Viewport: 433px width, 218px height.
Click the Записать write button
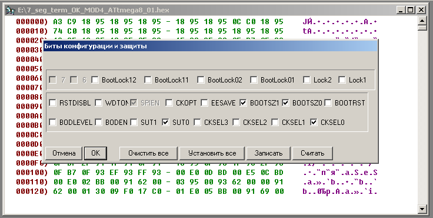[x=268, y=153]
